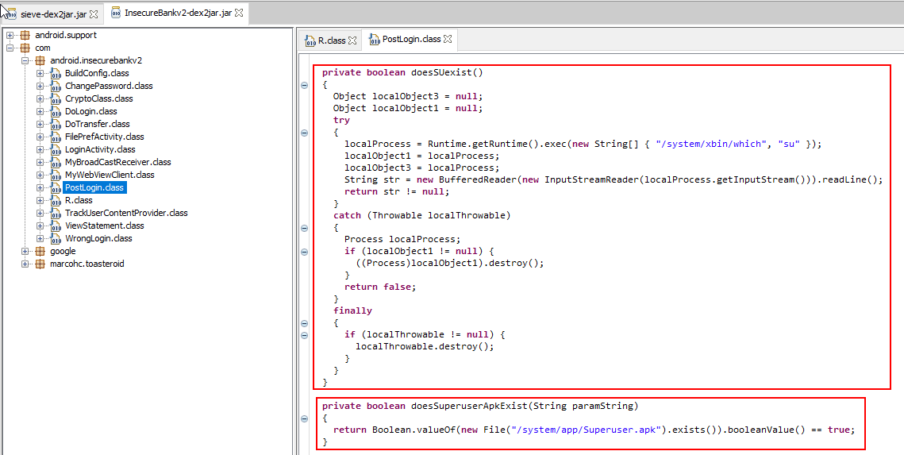Viewport: 904px width, 455px height.
Task: Click the DoLogin.class file icon
Action: 56,111
